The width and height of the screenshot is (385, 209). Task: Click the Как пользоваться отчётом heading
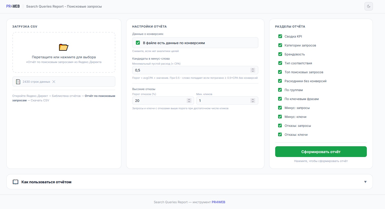pyautogui.click(x=46, y=182)
